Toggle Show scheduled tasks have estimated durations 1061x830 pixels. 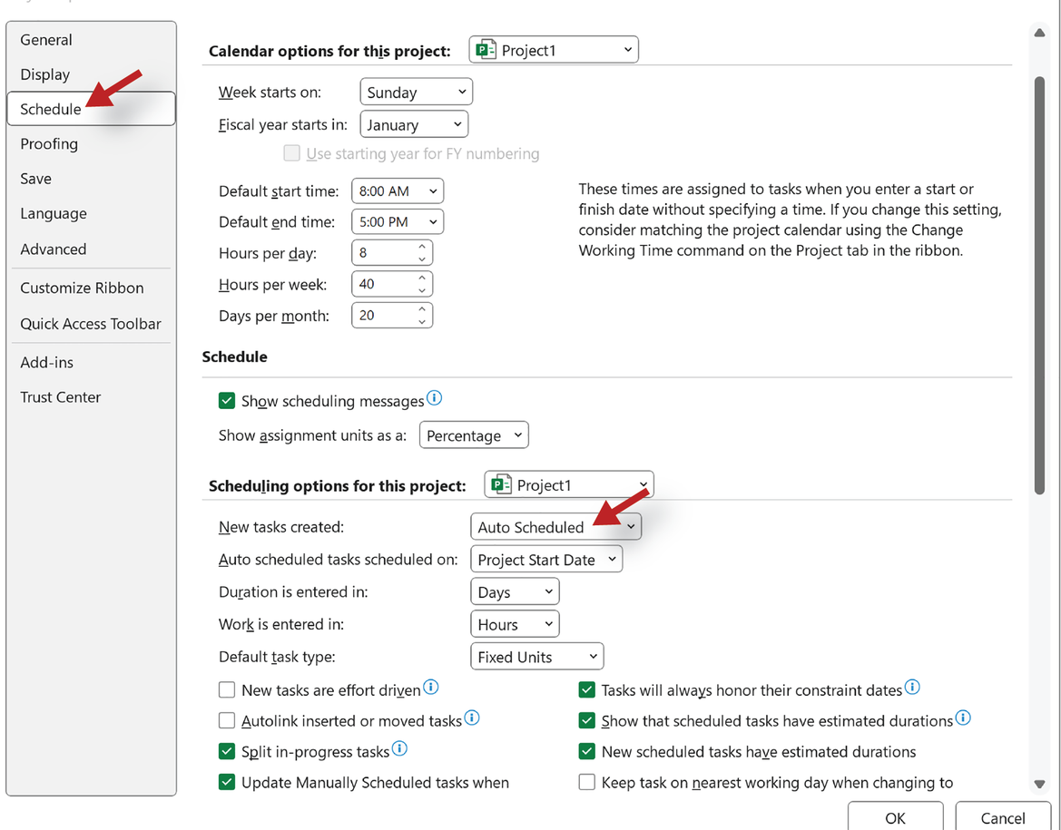[x=586, y=721]
